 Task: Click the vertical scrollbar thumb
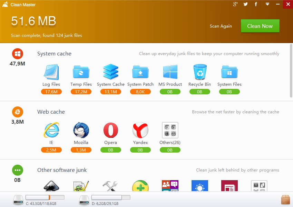291,71
